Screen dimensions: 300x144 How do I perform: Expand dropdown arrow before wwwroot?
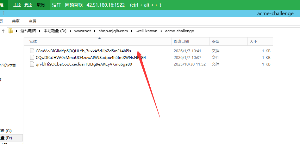(70, 31)
